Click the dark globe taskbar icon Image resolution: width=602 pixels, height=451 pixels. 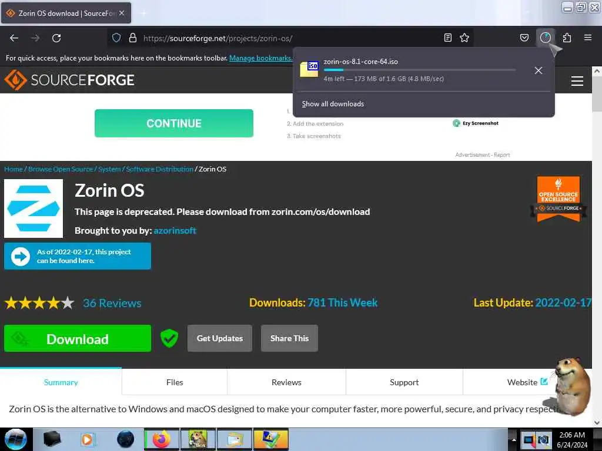point(126,439)
